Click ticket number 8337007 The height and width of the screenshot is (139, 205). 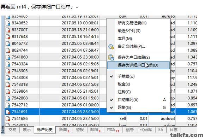tap(20, 30)
